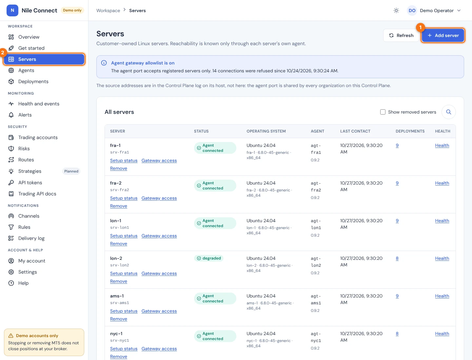Image resolution: width=472 pixels, height=360 pixels.
Task: Open the server search magnifier icon
Action: point(449,112)
